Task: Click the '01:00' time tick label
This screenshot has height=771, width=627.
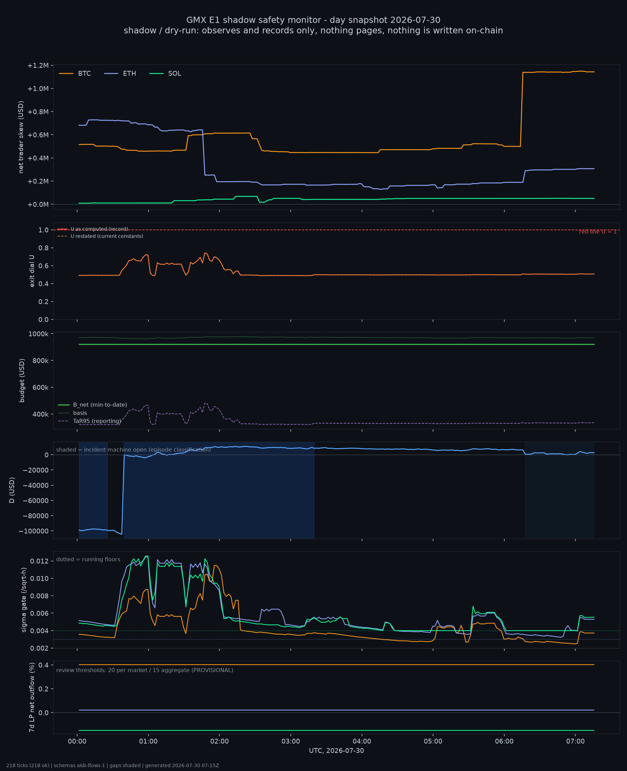Action: click(148, 742)
